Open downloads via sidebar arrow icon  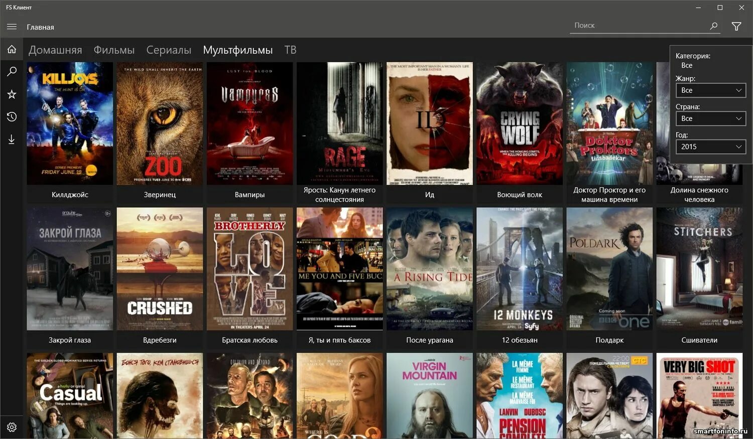[12, 139]
